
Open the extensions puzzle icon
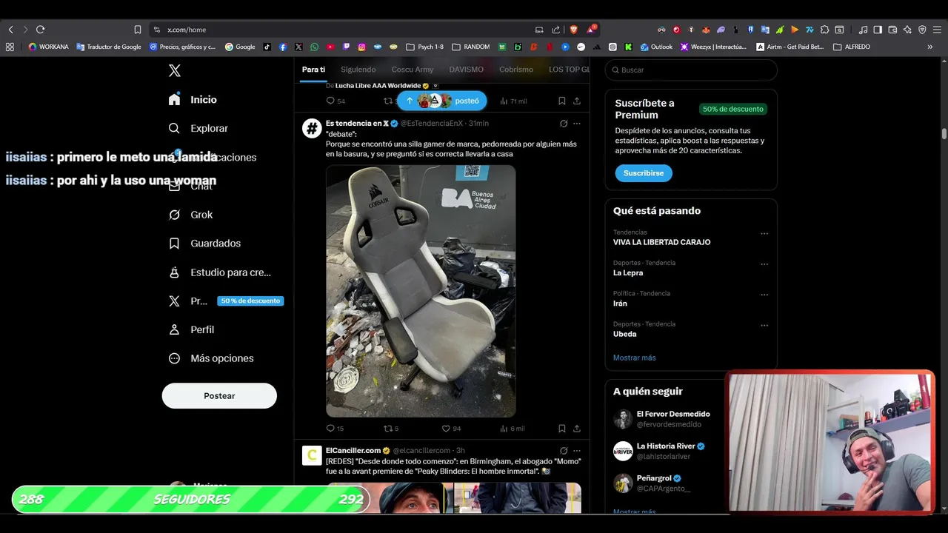(x=824, y=30)
